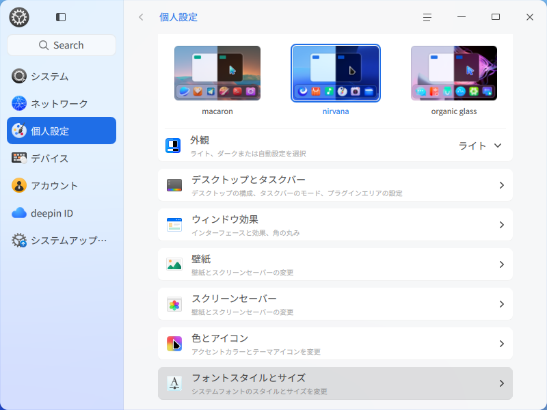The height and width of the screenshot is (410, 547).
Task: Click the 壁紙 picture icon
Action: click(x=174, y=264)
